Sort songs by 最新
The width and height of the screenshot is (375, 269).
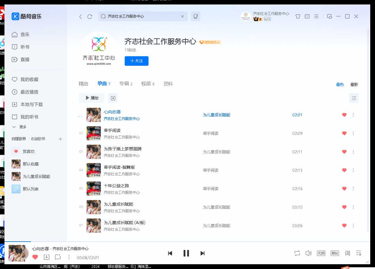coord(354,85)
